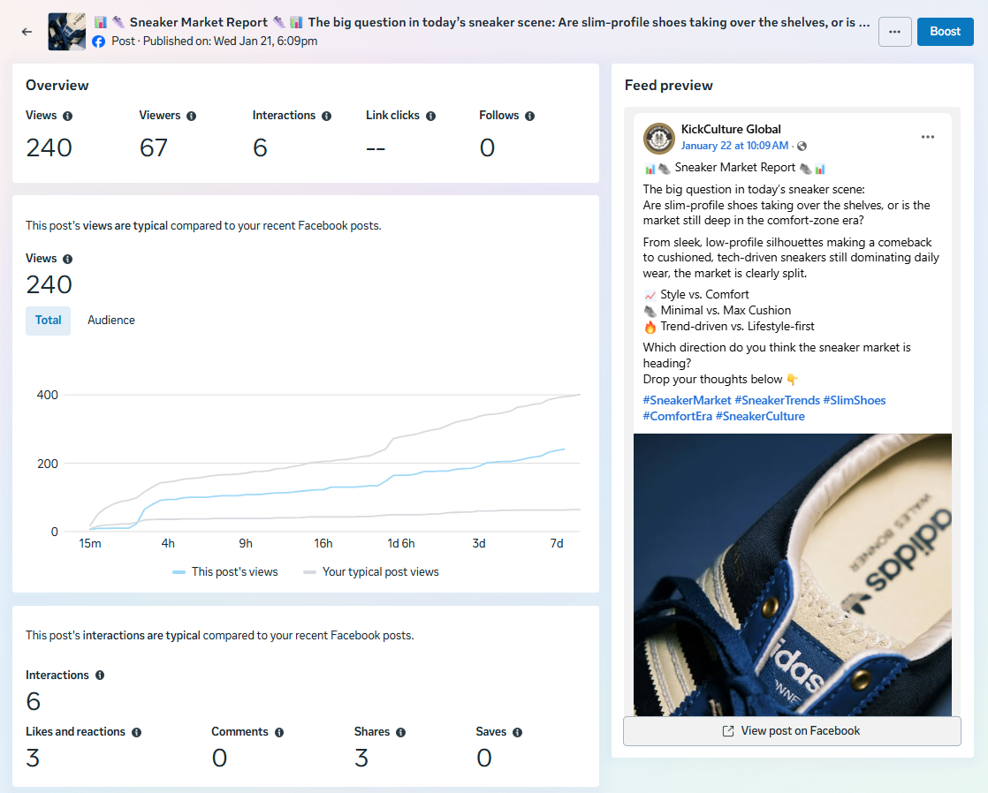Screen dimensions: 988x793
Task: Click the KickCulture Global profile avatar
Action: pos(659,137)
